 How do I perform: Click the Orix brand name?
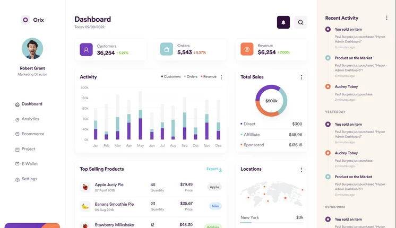(x=38, y=20)
